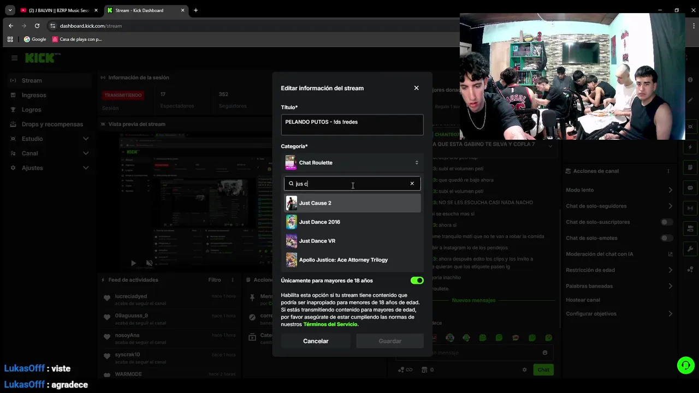Click the chat bubble icon in right rail
The height and width of the screenshot is (393, 699).
690,188
